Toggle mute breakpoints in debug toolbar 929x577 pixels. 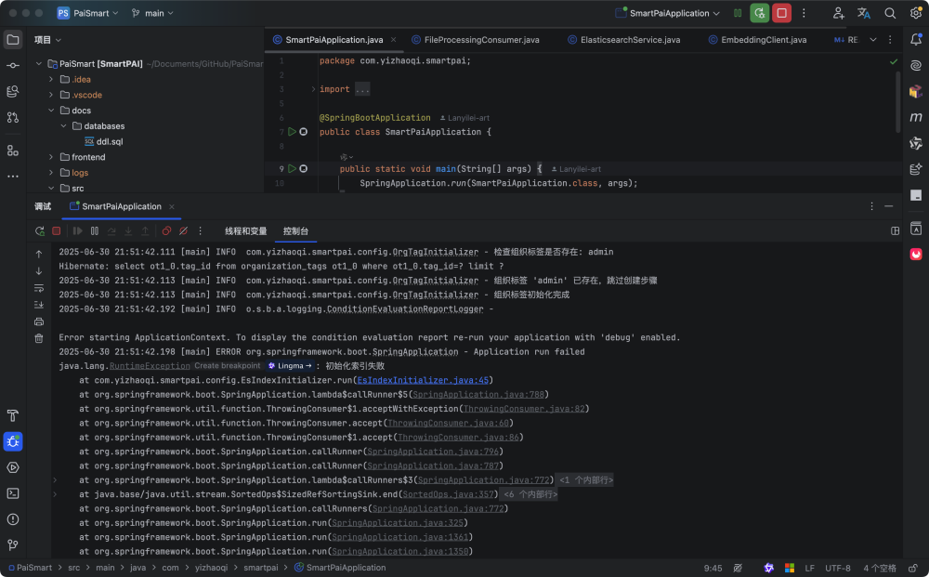tap(184, 230)
